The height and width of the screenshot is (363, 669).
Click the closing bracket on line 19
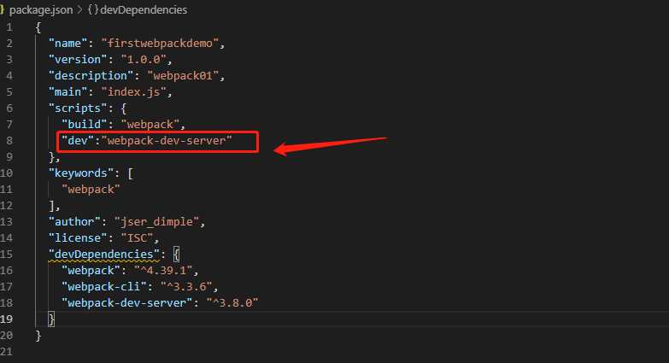pyautogui.click(x=51, y=319)
